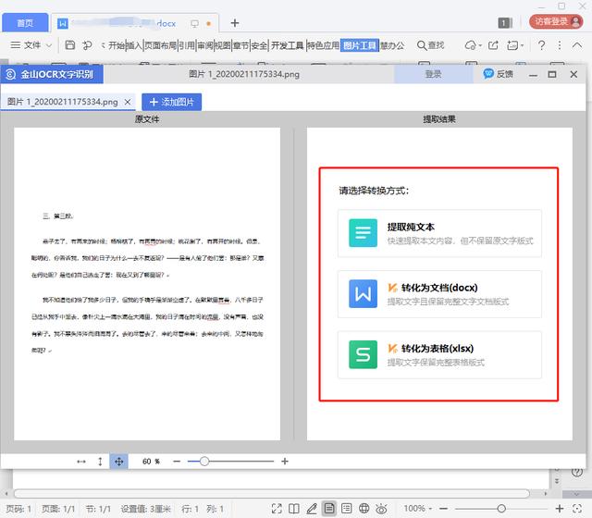The image size is (592, 518).
Task: Open the cloud sync icon menu
Action: click(x=473, y=45)
